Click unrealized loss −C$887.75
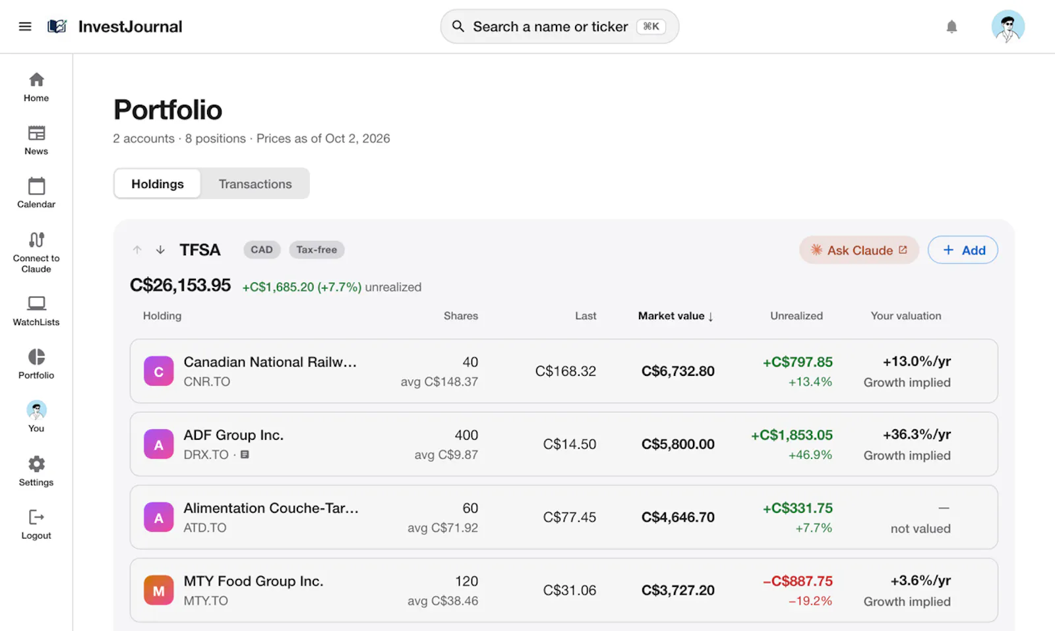This screenshot has height=631, width=1055. click(798, 582)
